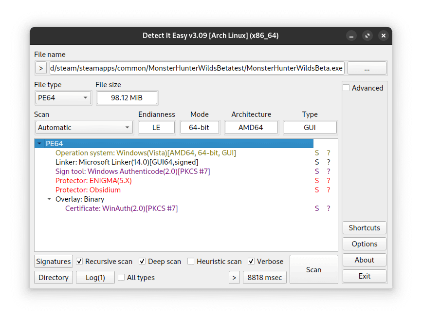Open the Signatures window
422x321 pixels.
tap(54, 262)
